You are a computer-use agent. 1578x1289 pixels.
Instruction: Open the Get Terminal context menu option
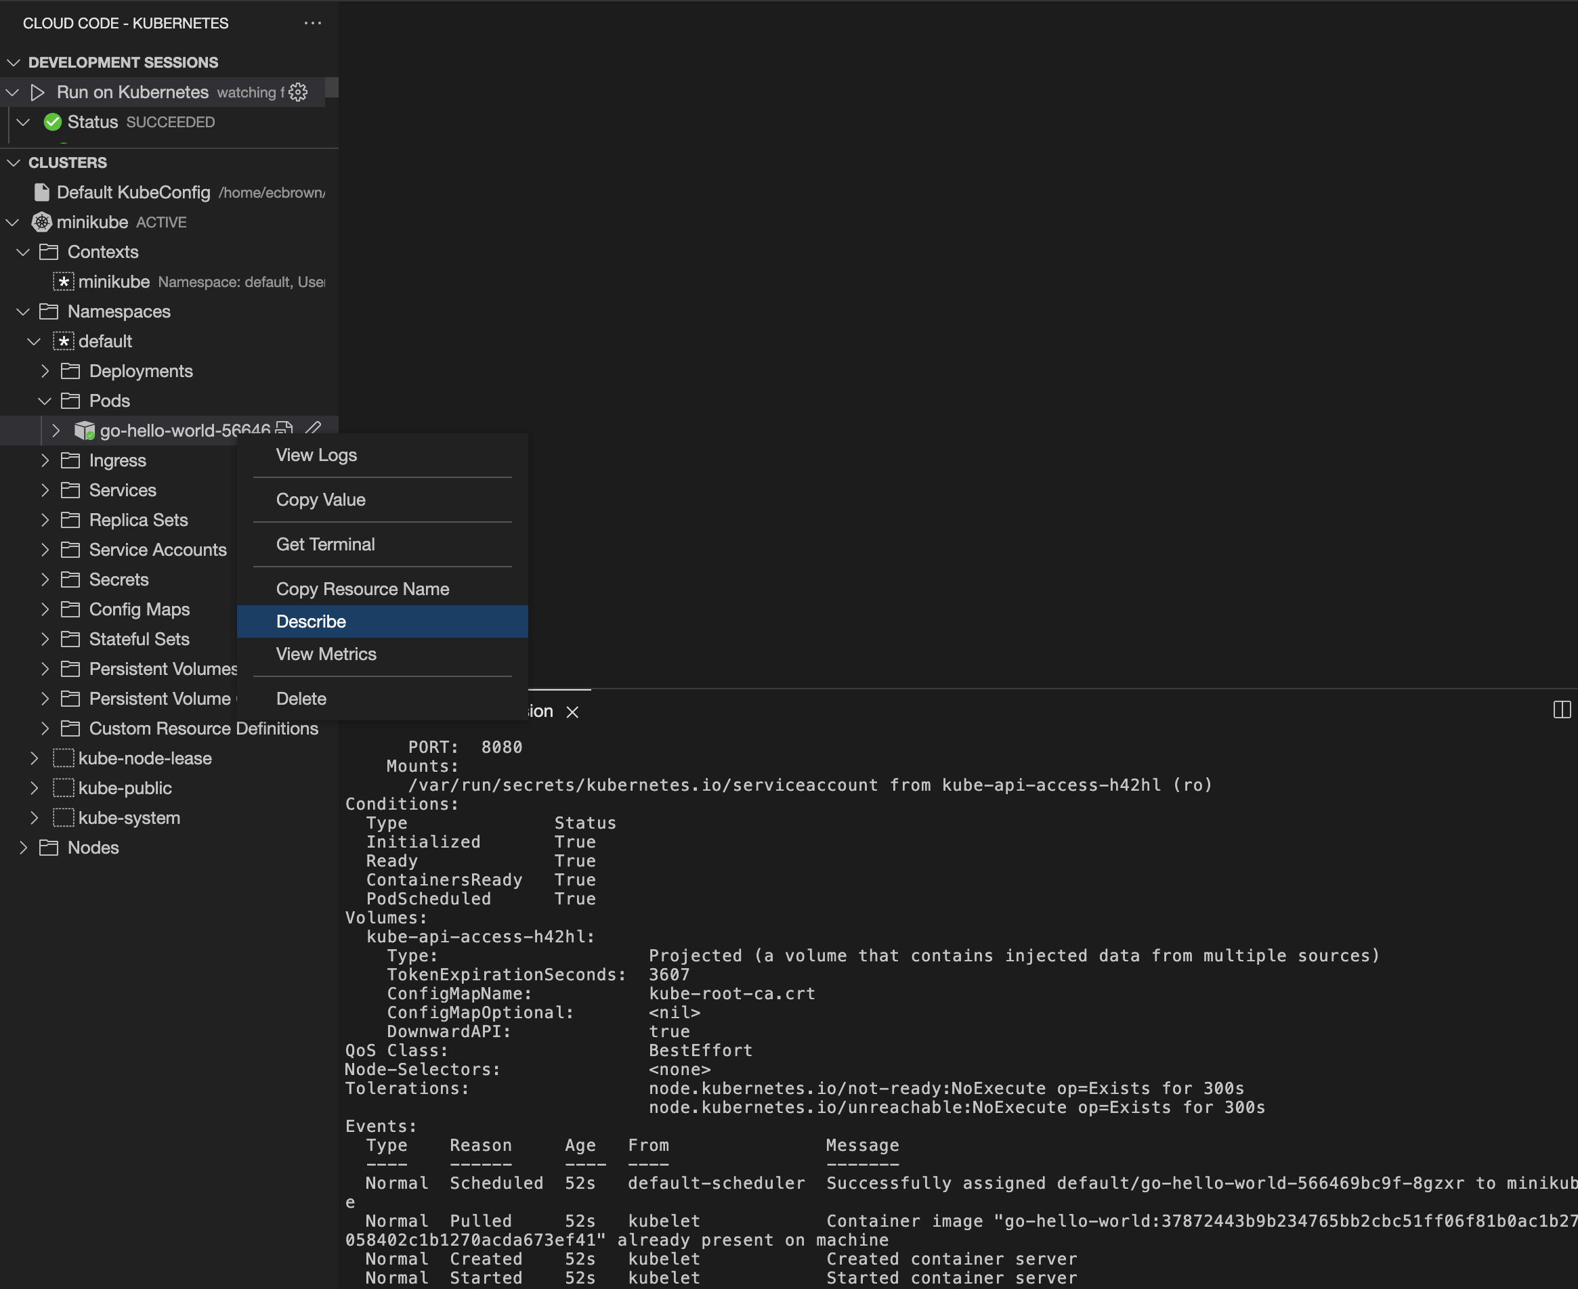pyautogui.click(x=324, y=544)
